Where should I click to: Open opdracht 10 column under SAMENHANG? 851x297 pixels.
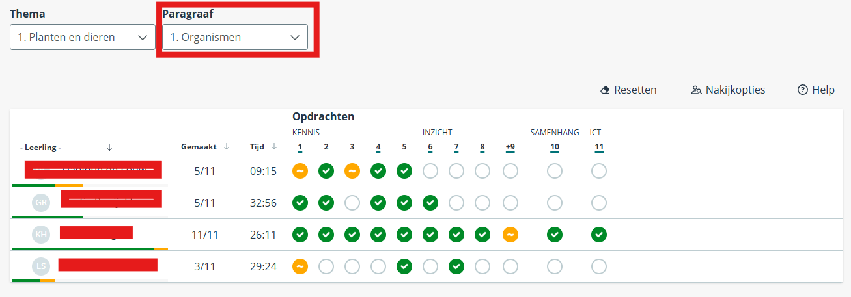coord(555,148)
